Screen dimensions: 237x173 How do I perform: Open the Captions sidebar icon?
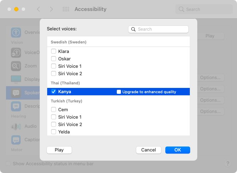(16, 140)
